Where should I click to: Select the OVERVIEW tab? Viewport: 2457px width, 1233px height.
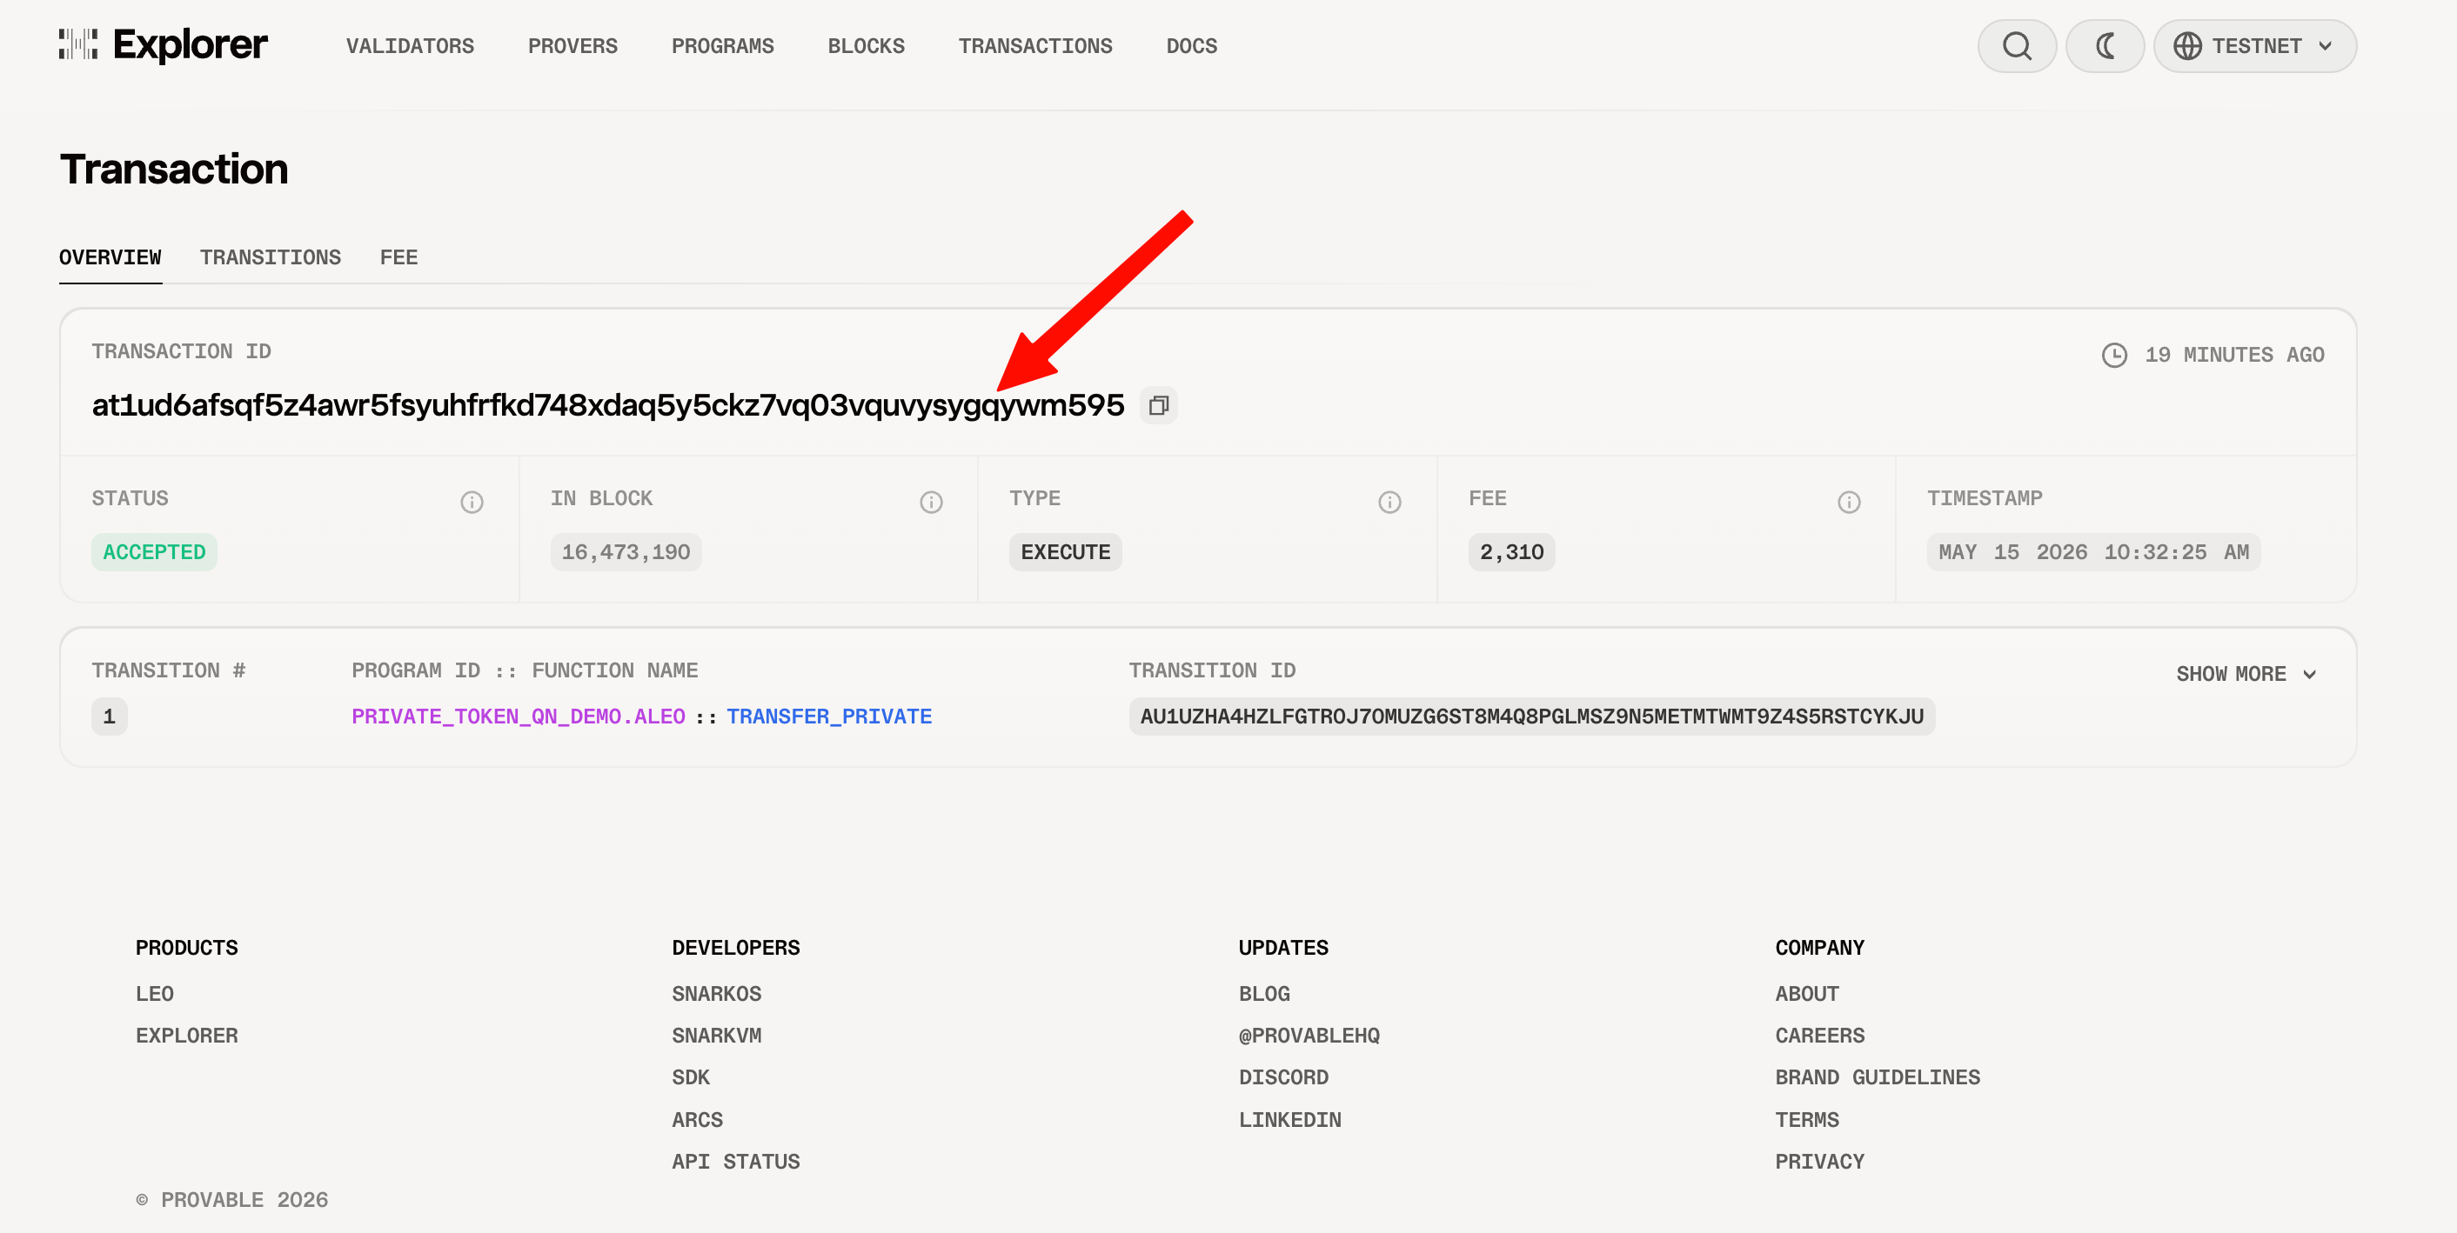pyautogui.click(x=110, y=257)
